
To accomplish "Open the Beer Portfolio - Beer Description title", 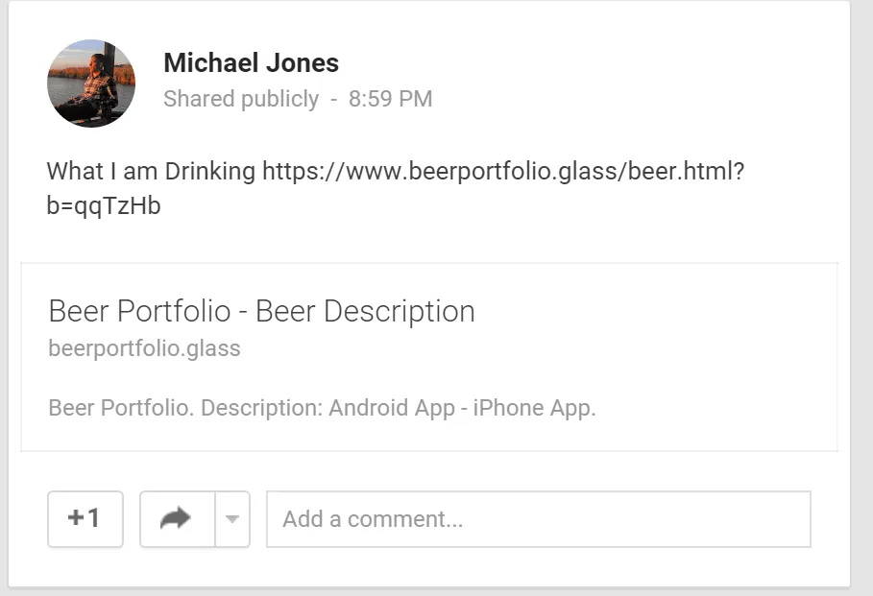I will click(x=261, y=311).
